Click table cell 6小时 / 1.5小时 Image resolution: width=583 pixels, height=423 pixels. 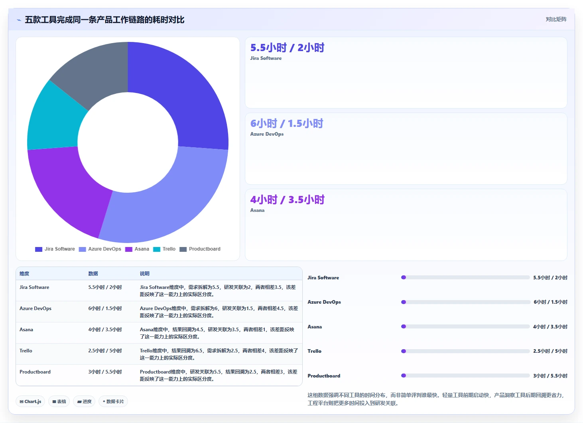(x=105, y=308)
